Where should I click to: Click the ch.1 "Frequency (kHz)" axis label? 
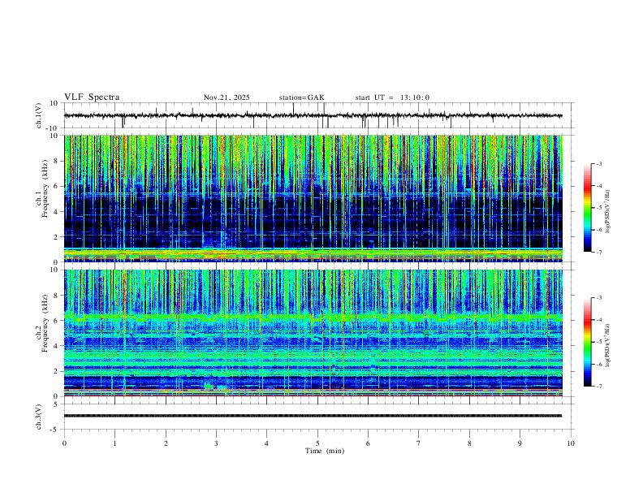pyautogui.click(x=45, y=188)
